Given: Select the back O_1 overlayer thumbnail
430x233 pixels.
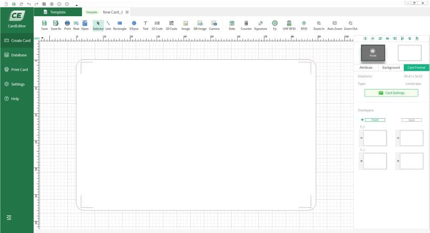Looking at the screenshot, I should tap(412, 161).
